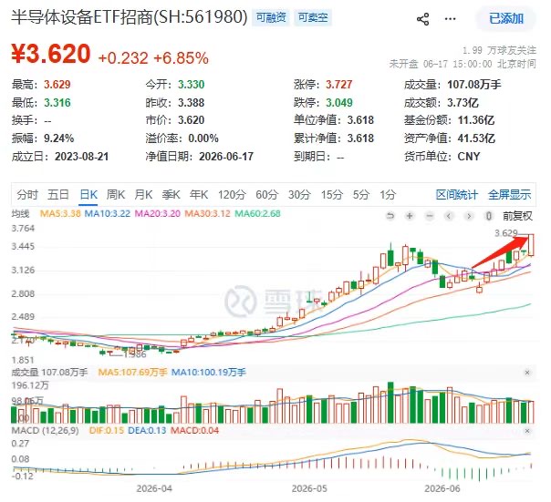Click the MA20:3.20 legend value
The width and height of the screenshot is (551, 502).
pos(158,213)
